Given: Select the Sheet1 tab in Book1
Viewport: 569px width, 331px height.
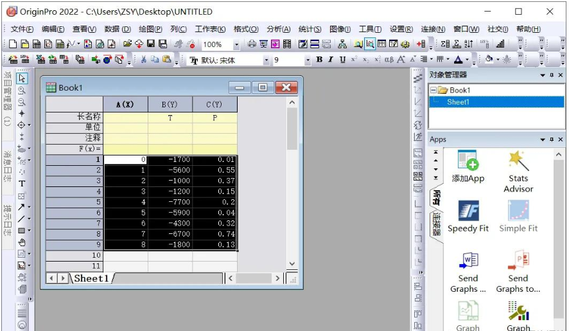Looking at the screenshot, I should point(91,278).
